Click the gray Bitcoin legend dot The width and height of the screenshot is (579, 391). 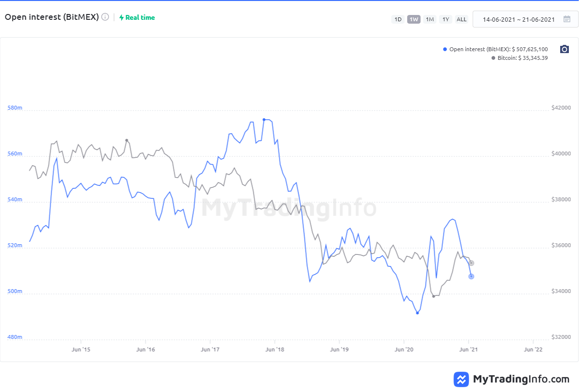pos(493,58)
